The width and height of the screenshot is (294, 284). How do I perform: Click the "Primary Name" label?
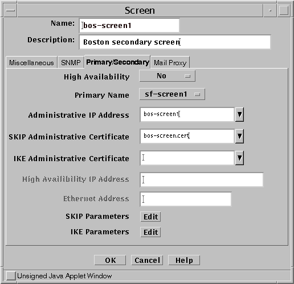click(x=102, y=95)
